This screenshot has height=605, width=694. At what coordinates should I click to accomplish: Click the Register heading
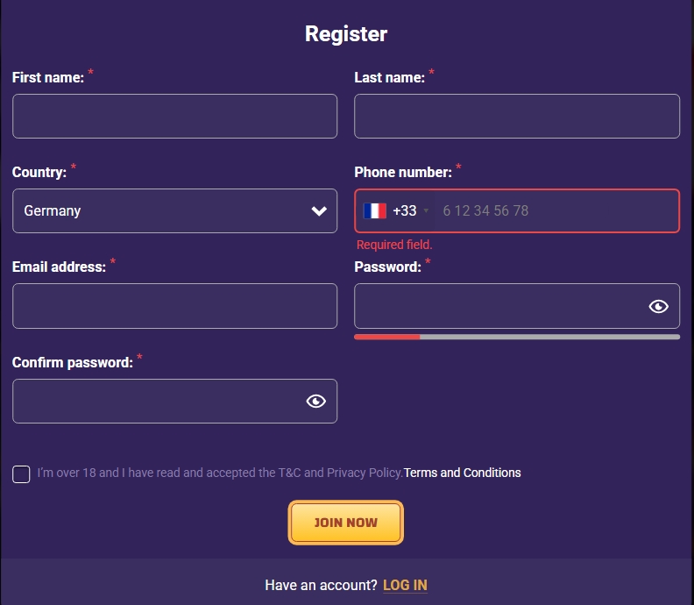[x=346, y=34]
